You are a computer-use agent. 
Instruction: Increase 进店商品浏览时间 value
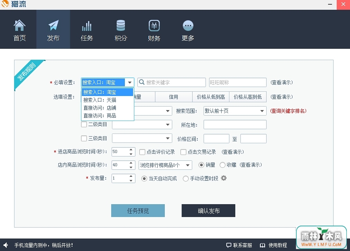[131, 150]
